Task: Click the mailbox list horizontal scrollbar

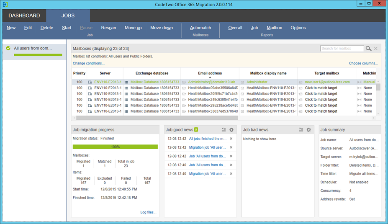Action: click(x=157, y=118)
